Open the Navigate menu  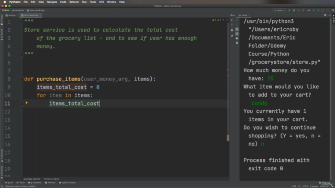[x=52, y=2]
